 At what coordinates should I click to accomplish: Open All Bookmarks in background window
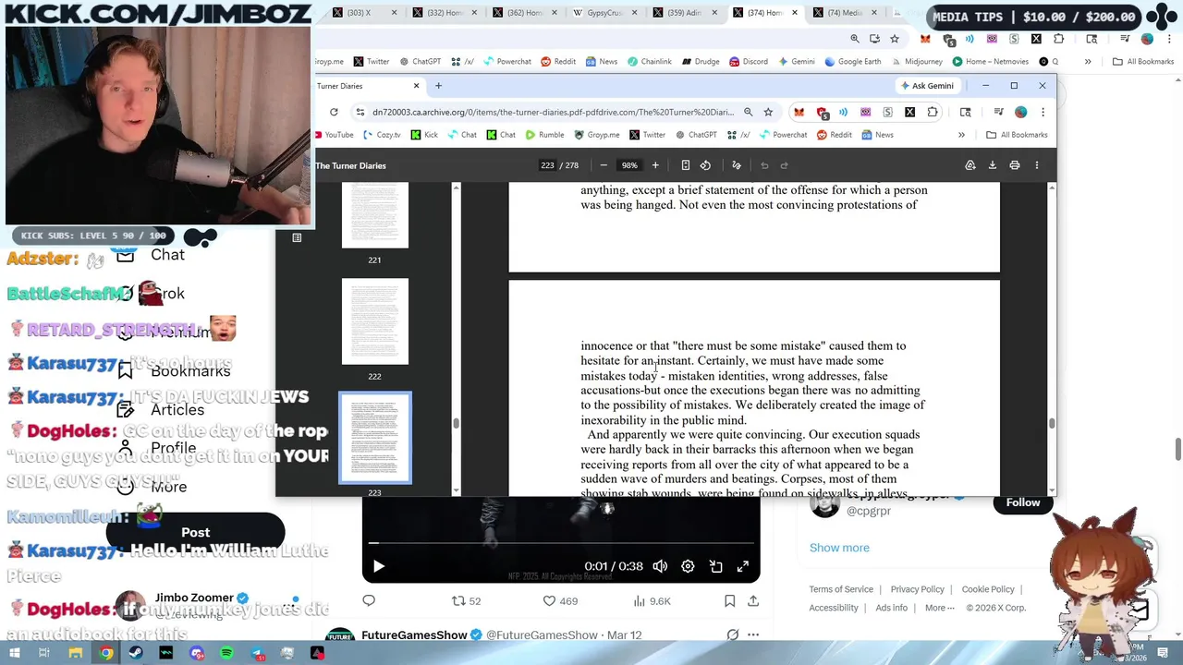tap(1143, 62)
